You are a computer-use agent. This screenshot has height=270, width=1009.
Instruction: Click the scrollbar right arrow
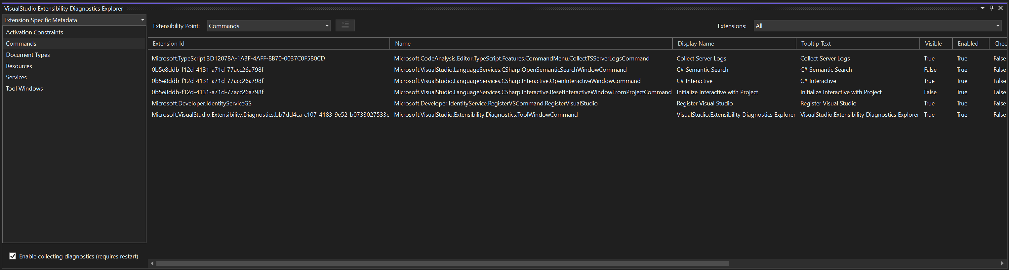(1002, 263)
